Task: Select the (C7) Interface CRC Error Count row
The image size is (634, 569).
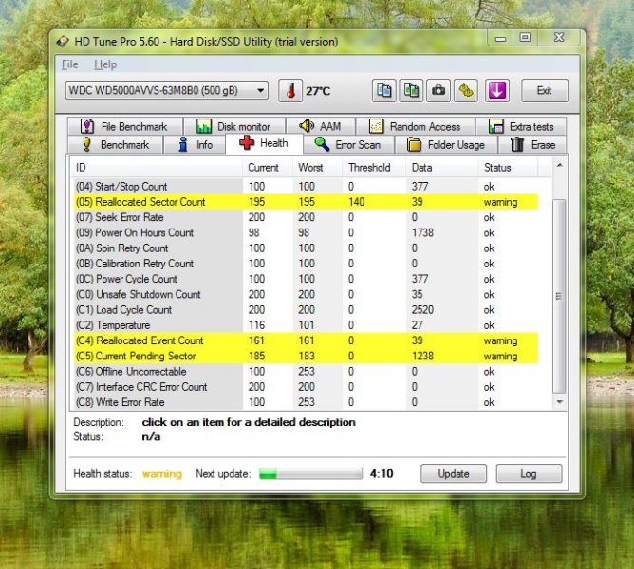Action: click(x=307, y=387)
